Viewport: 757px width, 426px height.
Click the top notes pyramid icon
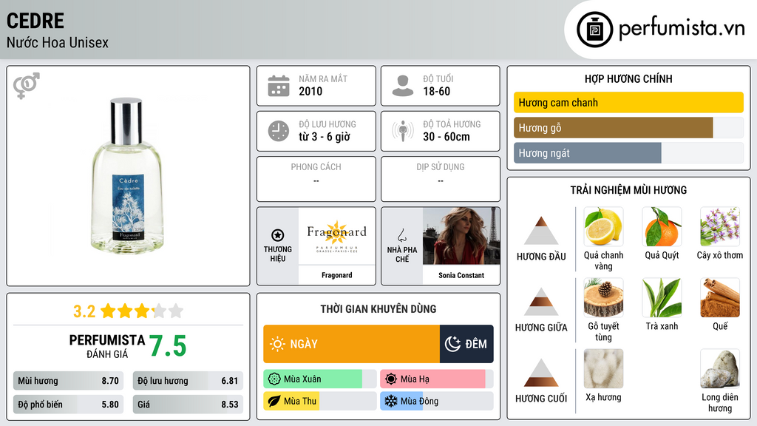(x=541, y=231)
